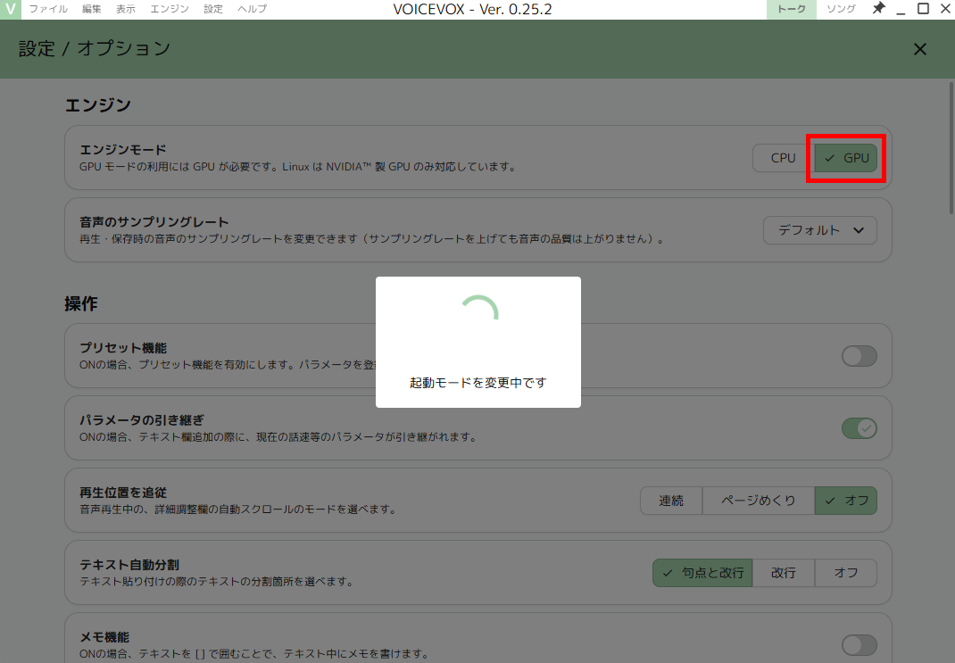Enable the メモ機能 toggle
This screenshot has width=955, height=663.
point(859,645)
